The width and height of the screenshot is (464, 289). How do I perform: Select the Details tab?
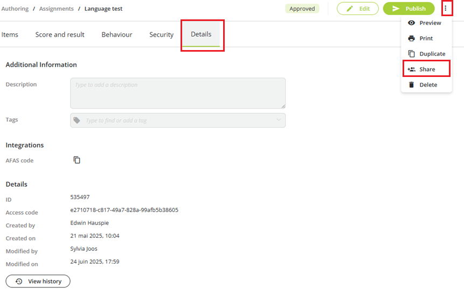(x=201, y=34)
